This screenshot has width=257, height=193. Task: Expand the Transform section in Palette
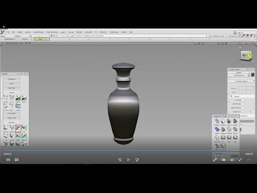pos(12,79)
